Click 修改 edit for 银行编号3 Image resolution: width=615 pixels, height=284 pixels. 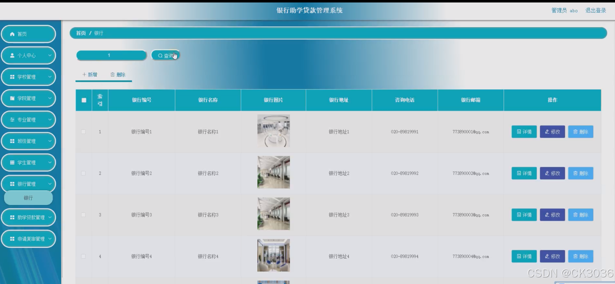[x=552, y=215]
